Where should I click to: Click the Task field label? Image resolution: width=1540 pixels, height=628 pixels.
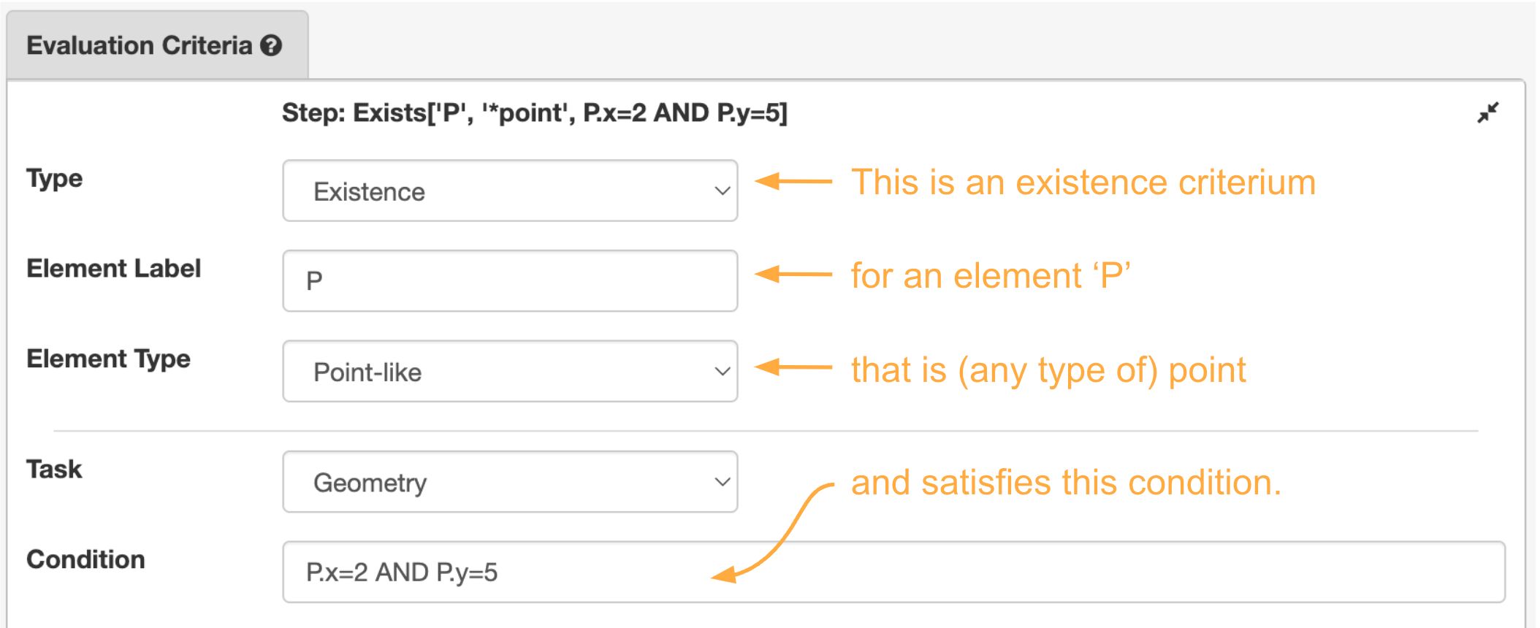coord(52,470)
